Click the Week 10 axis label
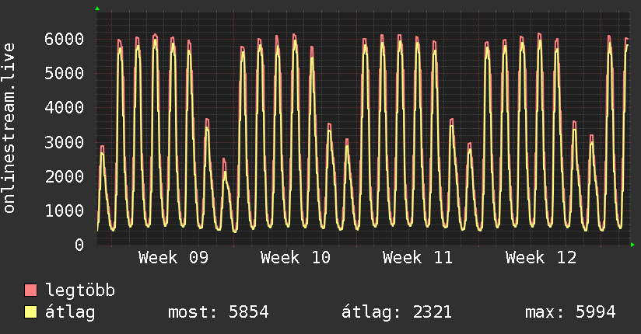 point(296,258)
